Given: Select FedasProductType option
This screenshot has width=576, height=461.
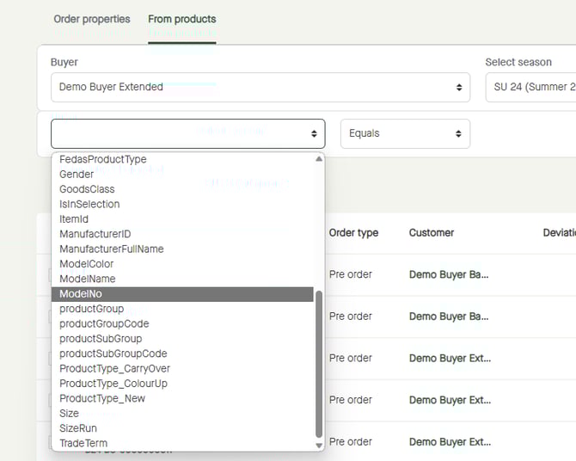Looking at the screenshot, I should (x=102, y=159).
